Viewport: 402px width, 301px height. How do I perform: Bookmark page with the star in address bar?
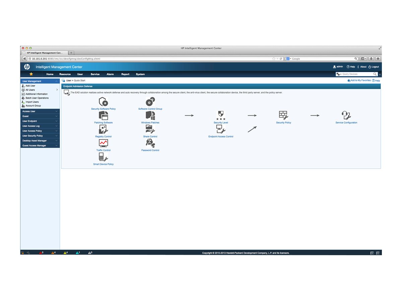click(274, 59)
